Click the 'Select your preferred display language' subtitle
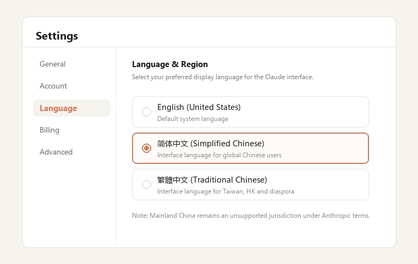418x264 pixels. point(223,77)
